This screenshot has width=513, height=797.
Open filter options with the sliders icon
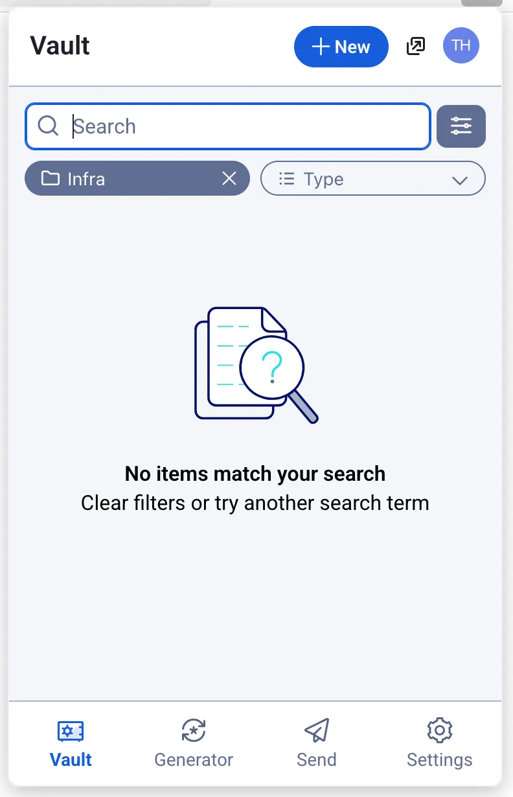tap(461, 126)
